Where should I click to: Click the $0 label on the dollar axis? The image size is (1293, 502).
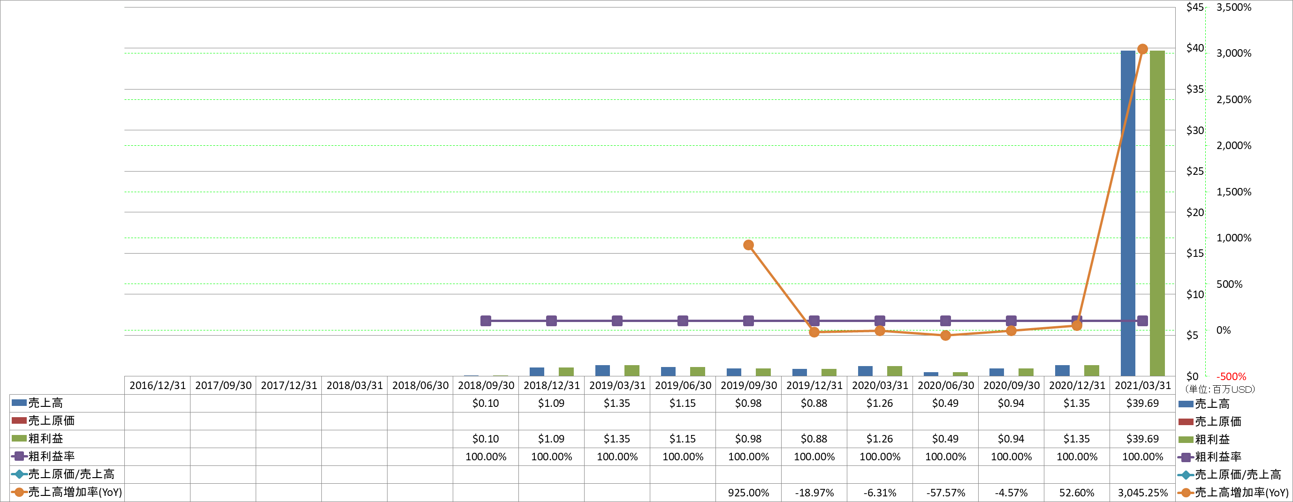1193,376
